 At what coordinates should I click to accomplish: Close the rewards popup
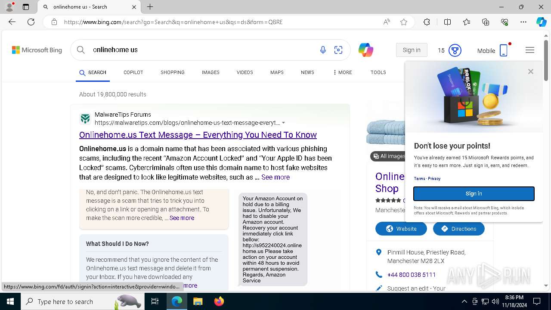(531, 71)
